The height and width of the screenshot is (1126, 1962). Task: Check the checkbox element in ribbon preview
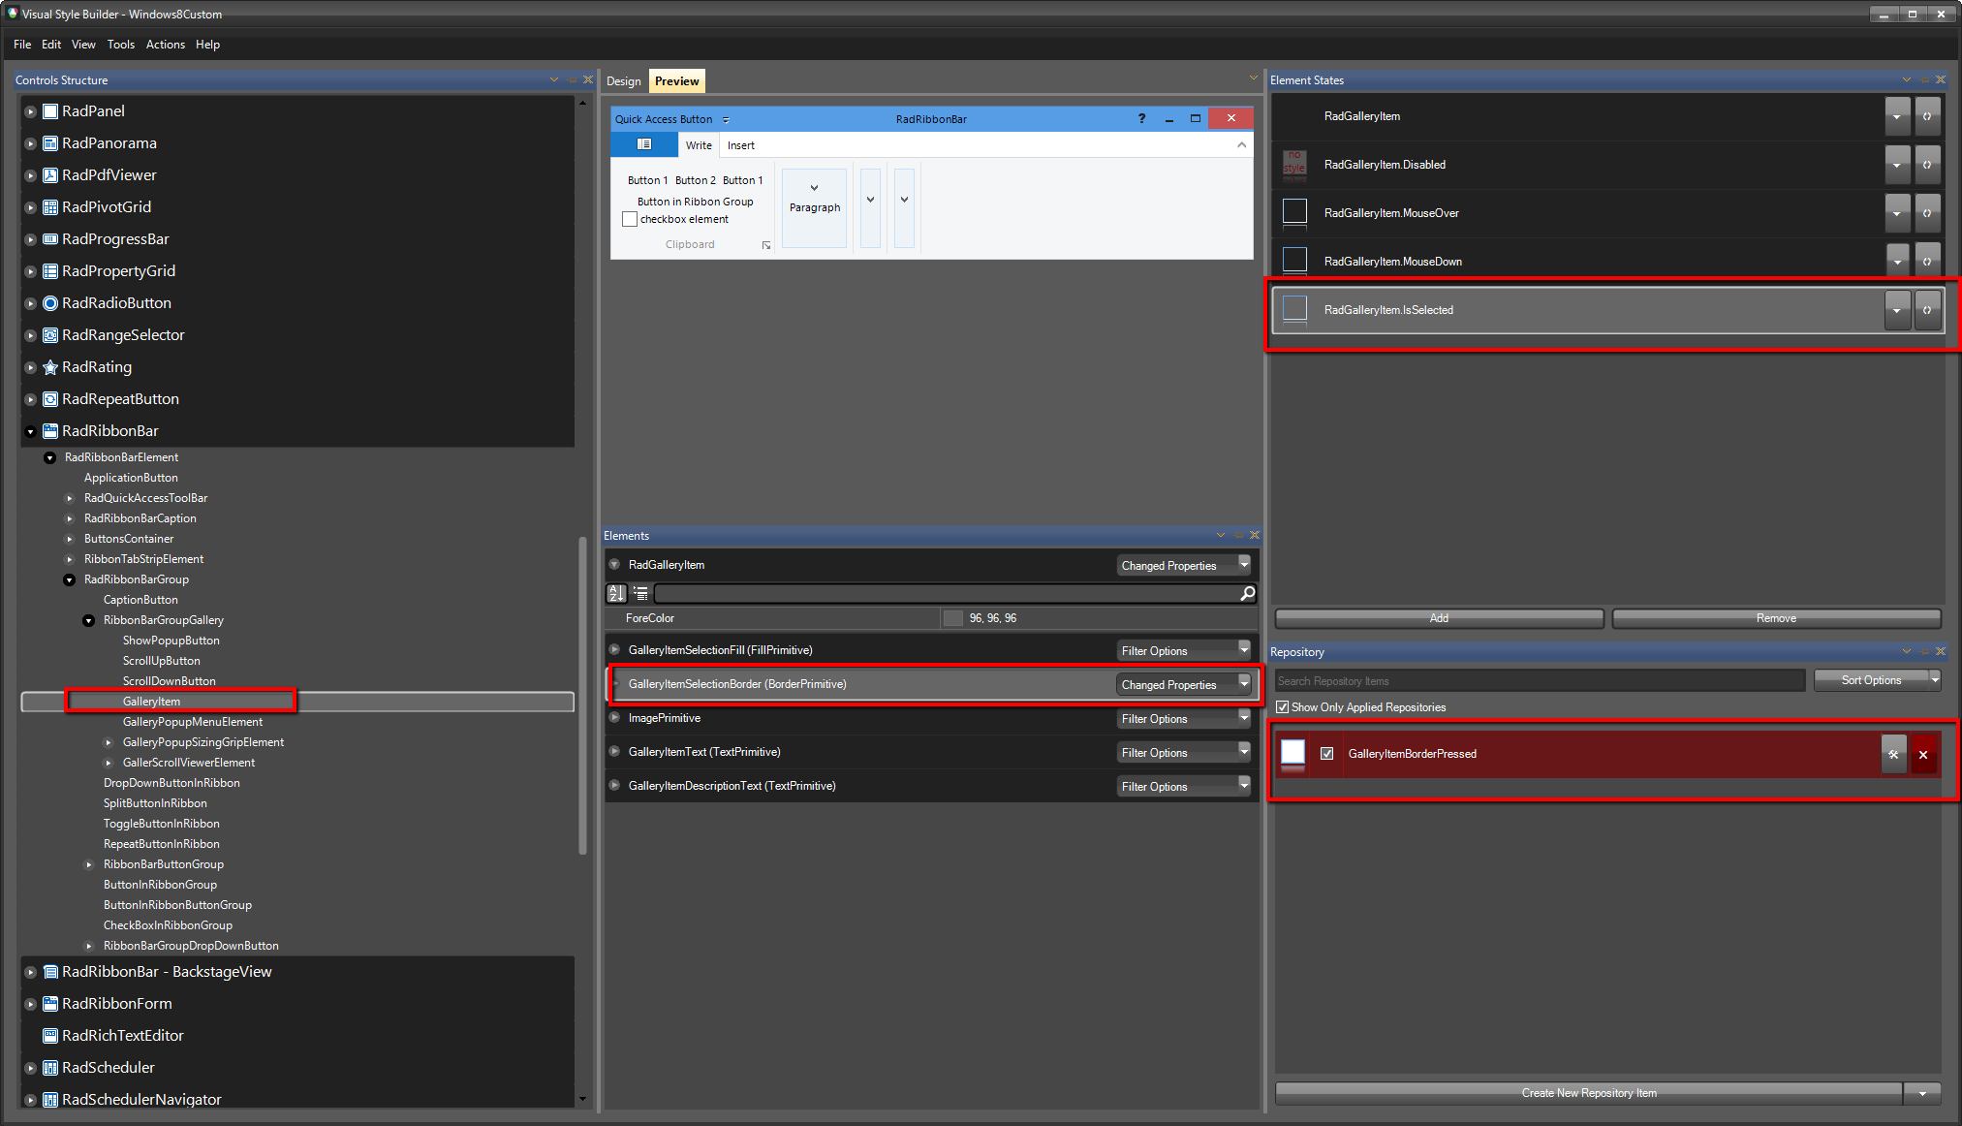pyautogui.click(x=630, y=220)
